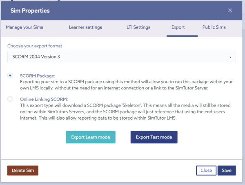The height and width of the screenshot is (185, 245).
Task: Delete the sim with Delete Sim
Action: click(23, 170)
